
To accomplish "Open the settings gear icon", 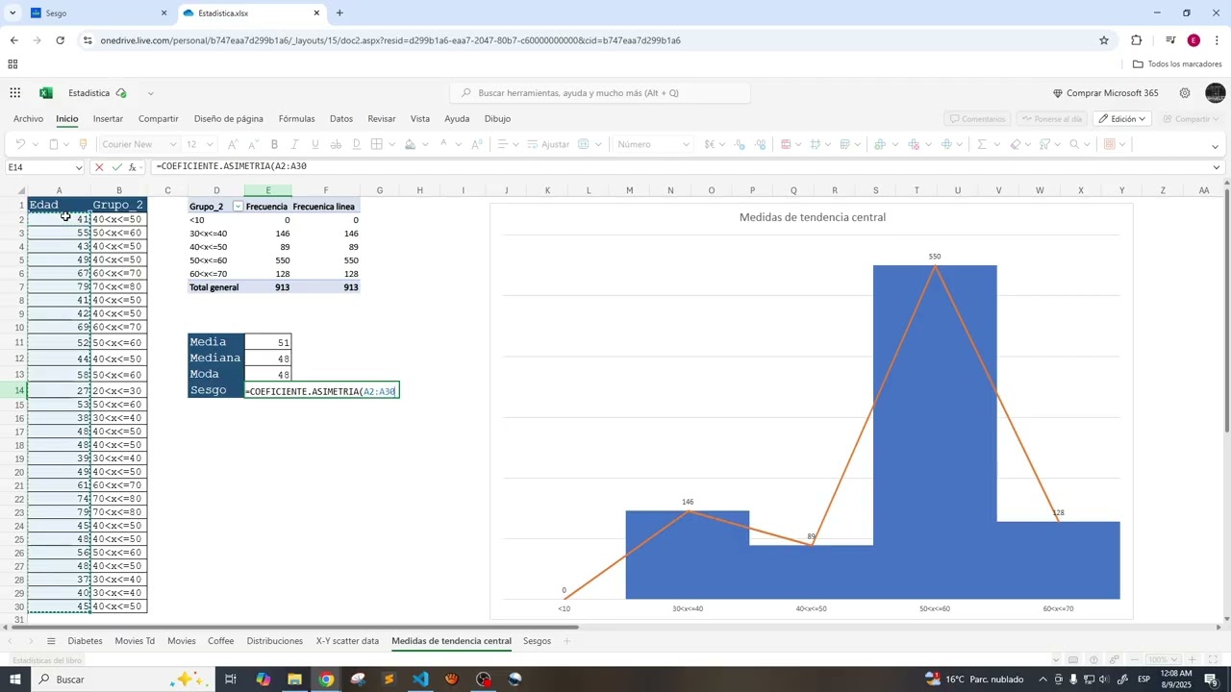I will (1185, 93).
